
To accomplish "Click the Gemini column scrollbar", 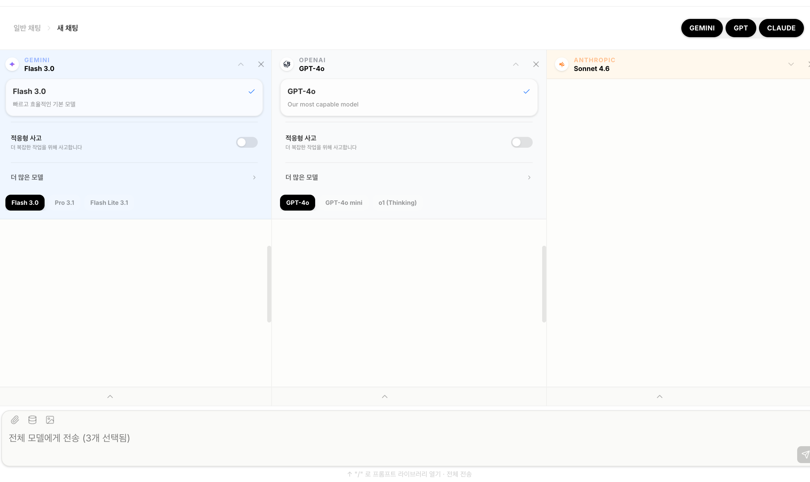I will click(269, 284).
